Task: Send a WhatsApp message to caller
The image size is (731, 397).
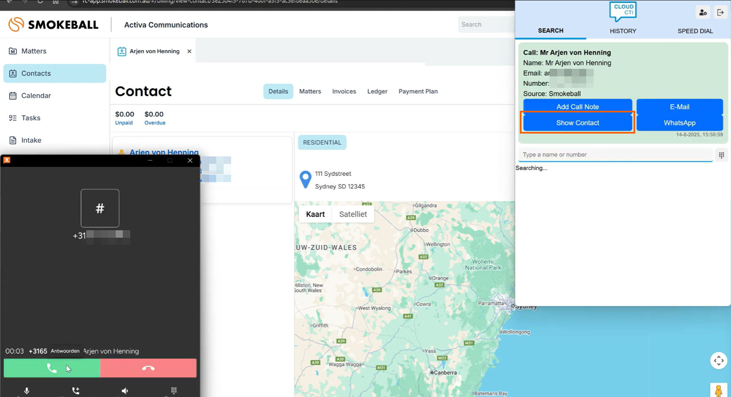Action: click(x=679, y=123)
